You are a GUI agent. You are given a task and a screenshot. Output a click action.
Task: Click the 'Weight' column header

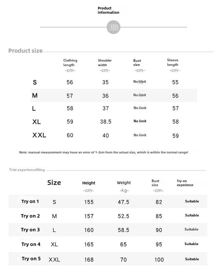[x=124, y=183]
